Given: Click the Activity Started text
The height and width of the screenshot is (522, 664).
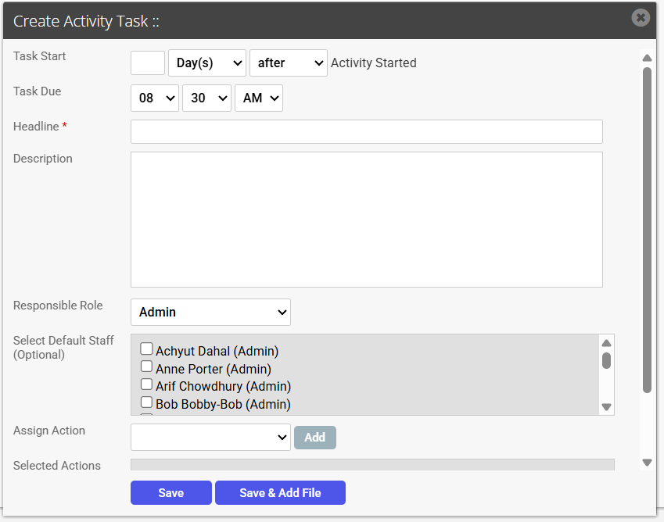Looking at the screenshot, I should click(374, 63).
